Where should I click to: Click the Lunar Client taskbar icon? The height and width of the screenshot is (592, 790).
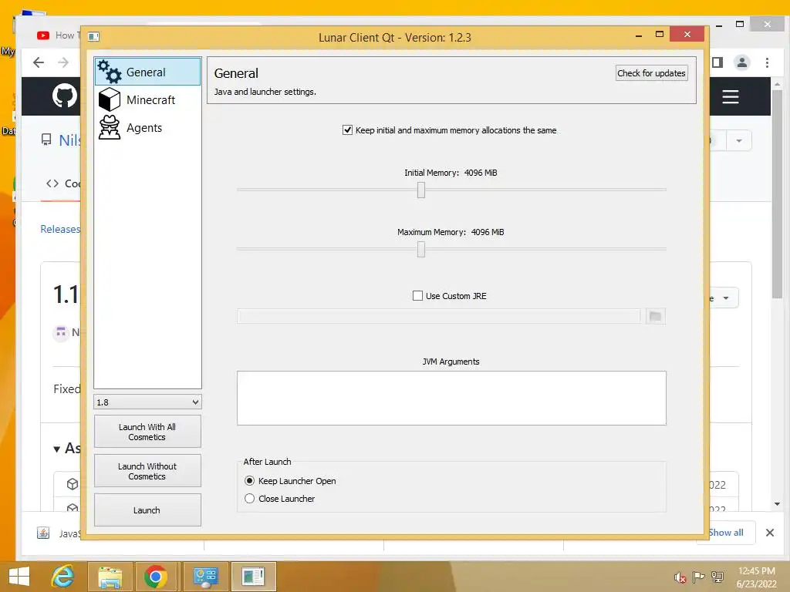click(253, 577)
